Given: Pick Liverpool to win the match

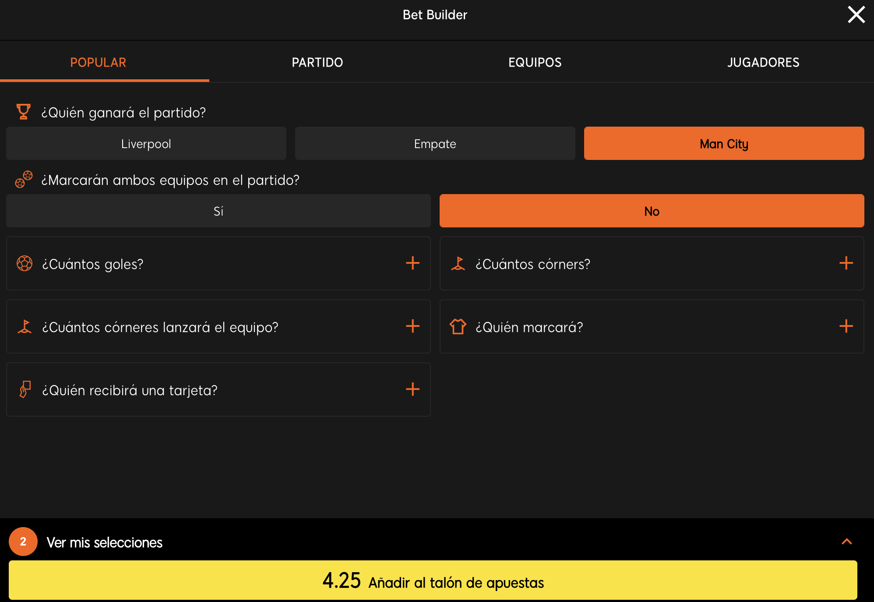Looking at the screenshot, I should click(x=146, y=144).
